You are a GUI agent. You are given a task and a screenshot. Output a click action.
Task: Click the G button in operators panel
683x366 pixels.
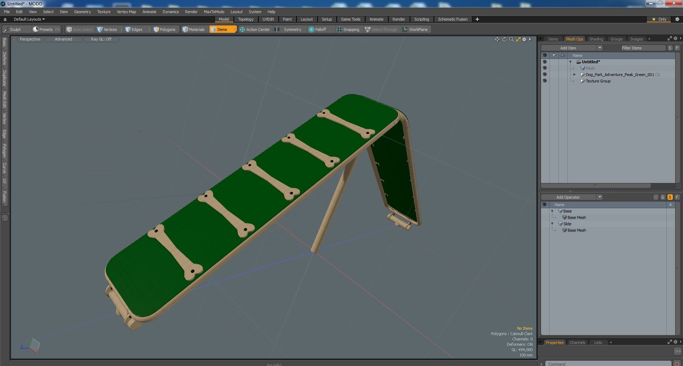click(x=663, y=197)
